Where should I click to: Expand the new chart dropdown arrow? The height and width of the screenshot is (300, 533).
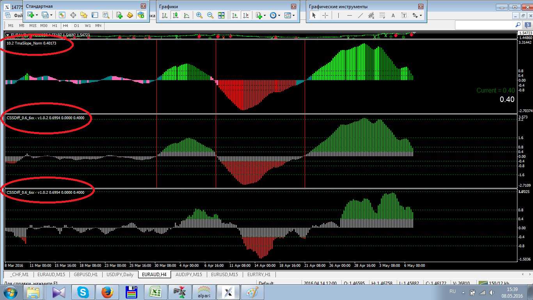click(x=37, y=15)
